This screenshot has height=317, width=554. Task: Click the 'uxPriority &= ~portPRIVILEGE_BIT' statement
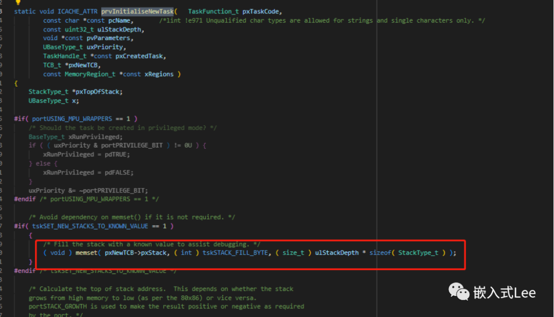tap(88, 191)
